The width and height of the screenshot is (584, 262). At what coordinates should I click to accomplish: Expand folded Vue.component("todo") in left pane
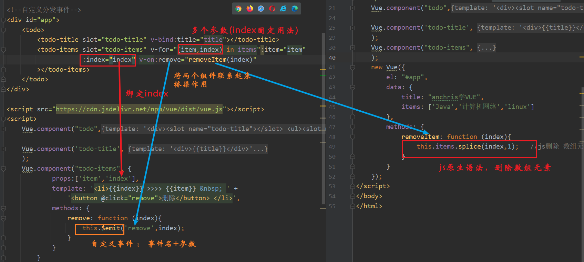coord(3,129)
